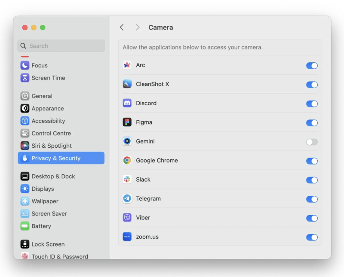The width and height of the screenshot is (344, 277).
Task: Click the Google Chrome icon
Action: click(127, 161)
